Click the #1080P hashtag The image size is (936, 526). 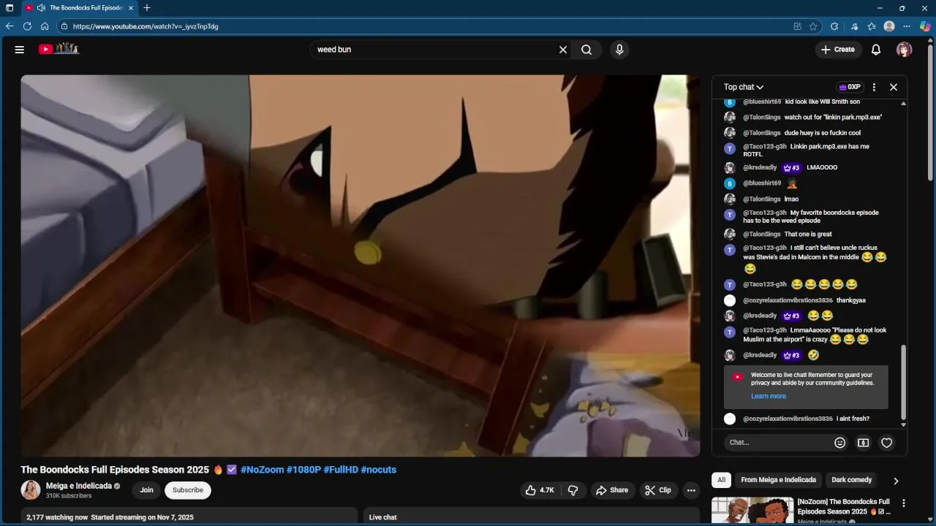tap(303, 470)
